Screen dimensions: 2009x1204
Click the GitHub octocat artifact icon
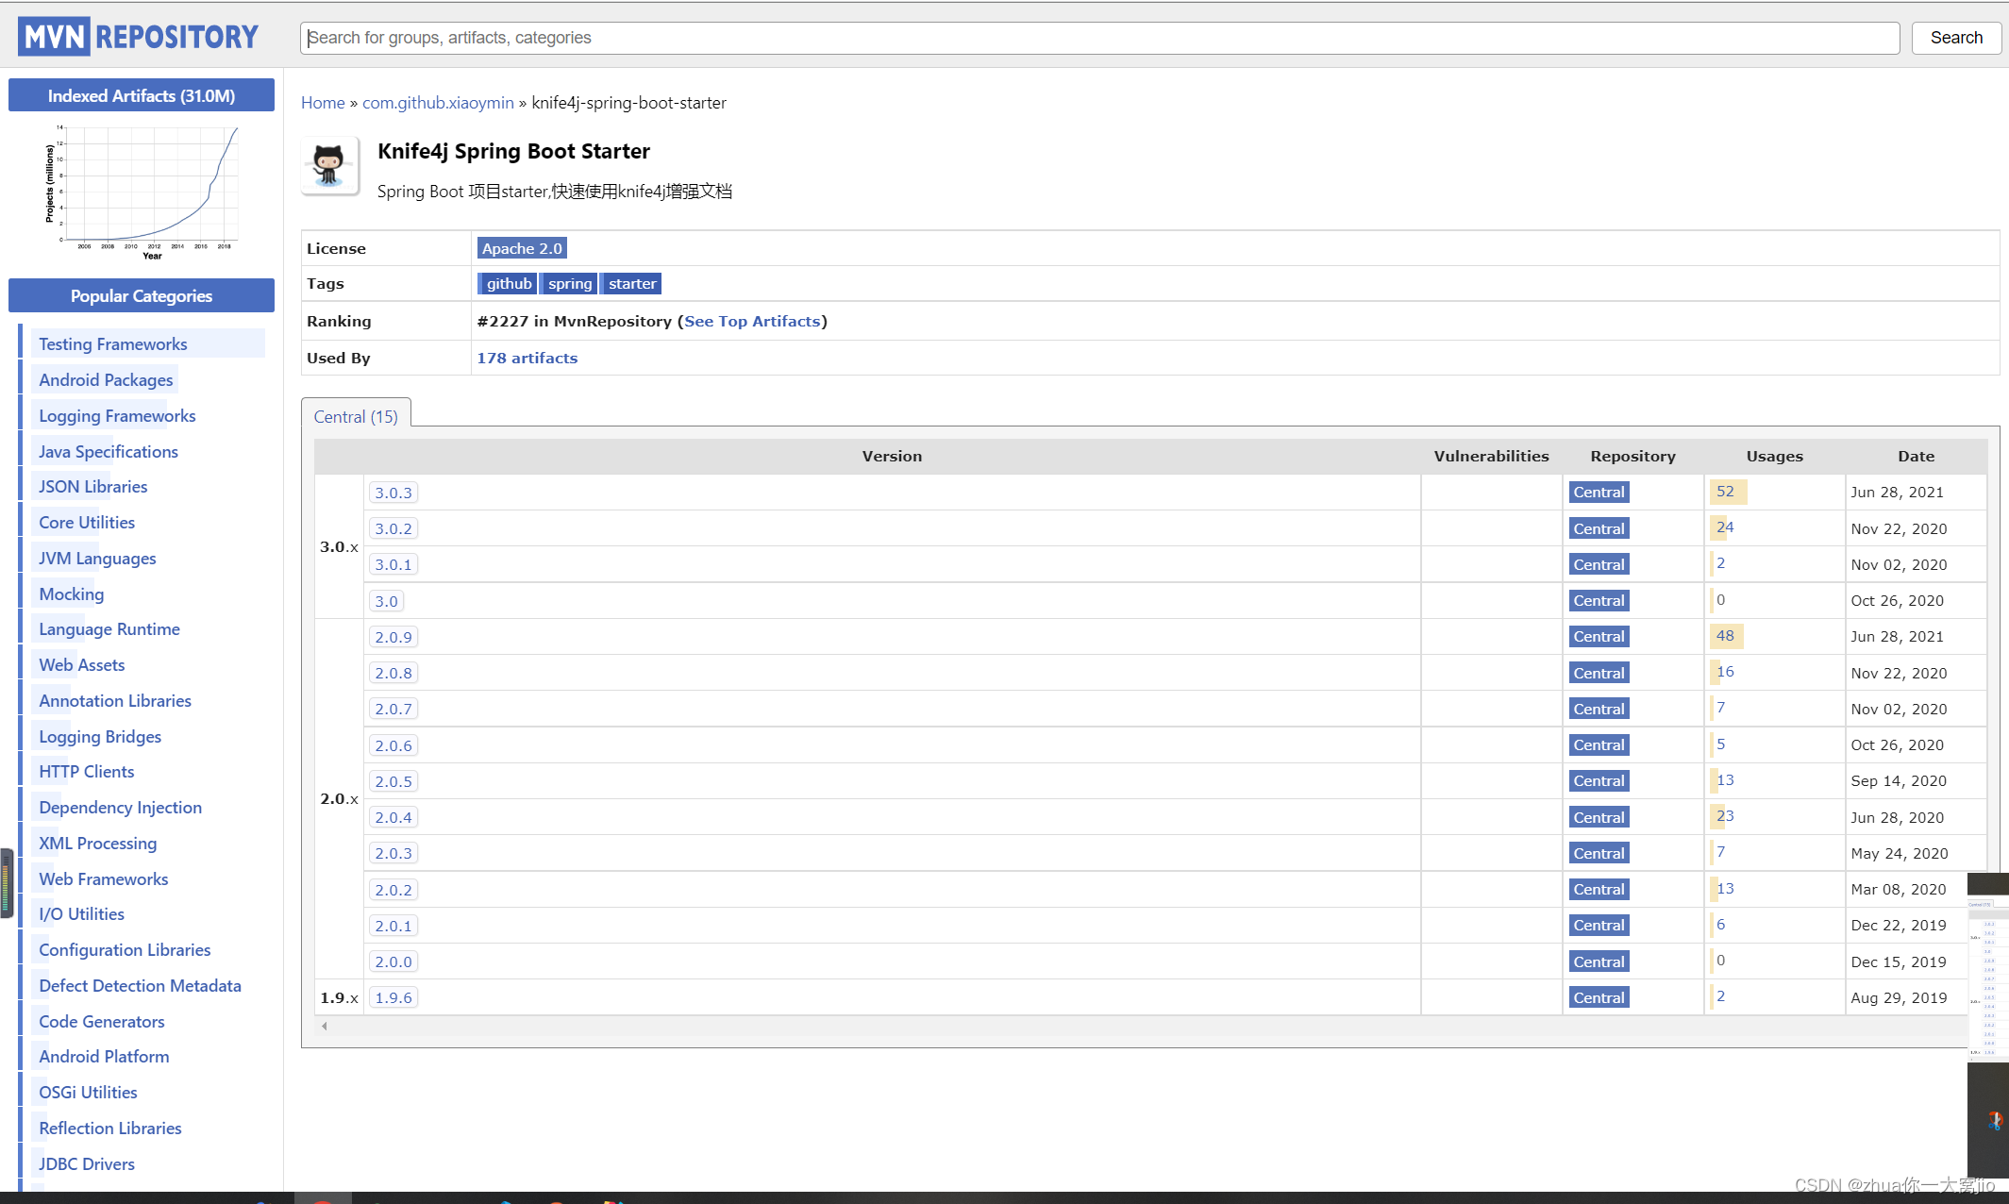(329, 165)
